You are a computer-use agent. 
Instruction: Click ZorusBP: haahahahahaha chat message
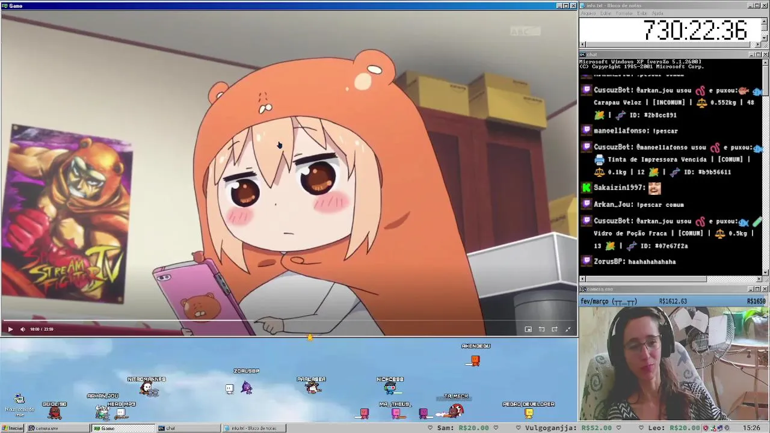pos(635,262)
